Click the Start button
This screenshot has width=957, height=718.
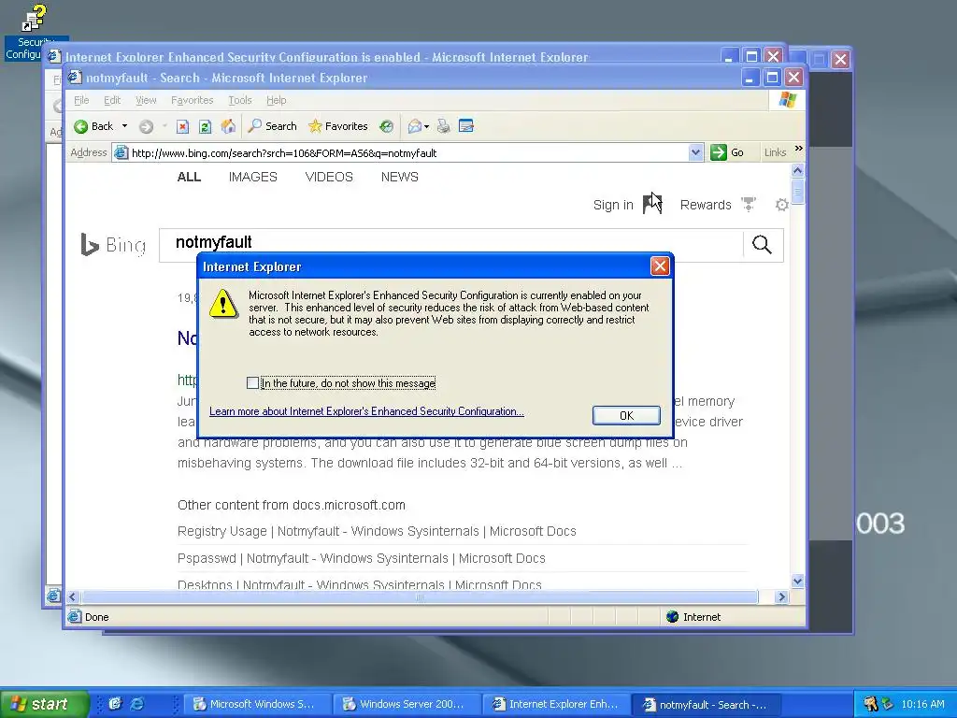43,704
